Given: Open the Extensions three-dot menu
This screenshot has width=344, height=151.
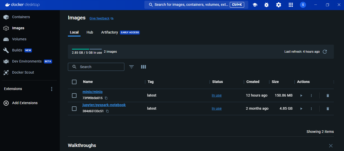Looking at the screenshot, I should 52,89.
